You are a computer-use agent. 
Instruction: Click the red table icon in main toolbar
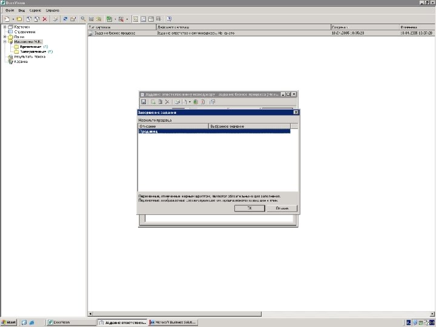pos(121,19)
